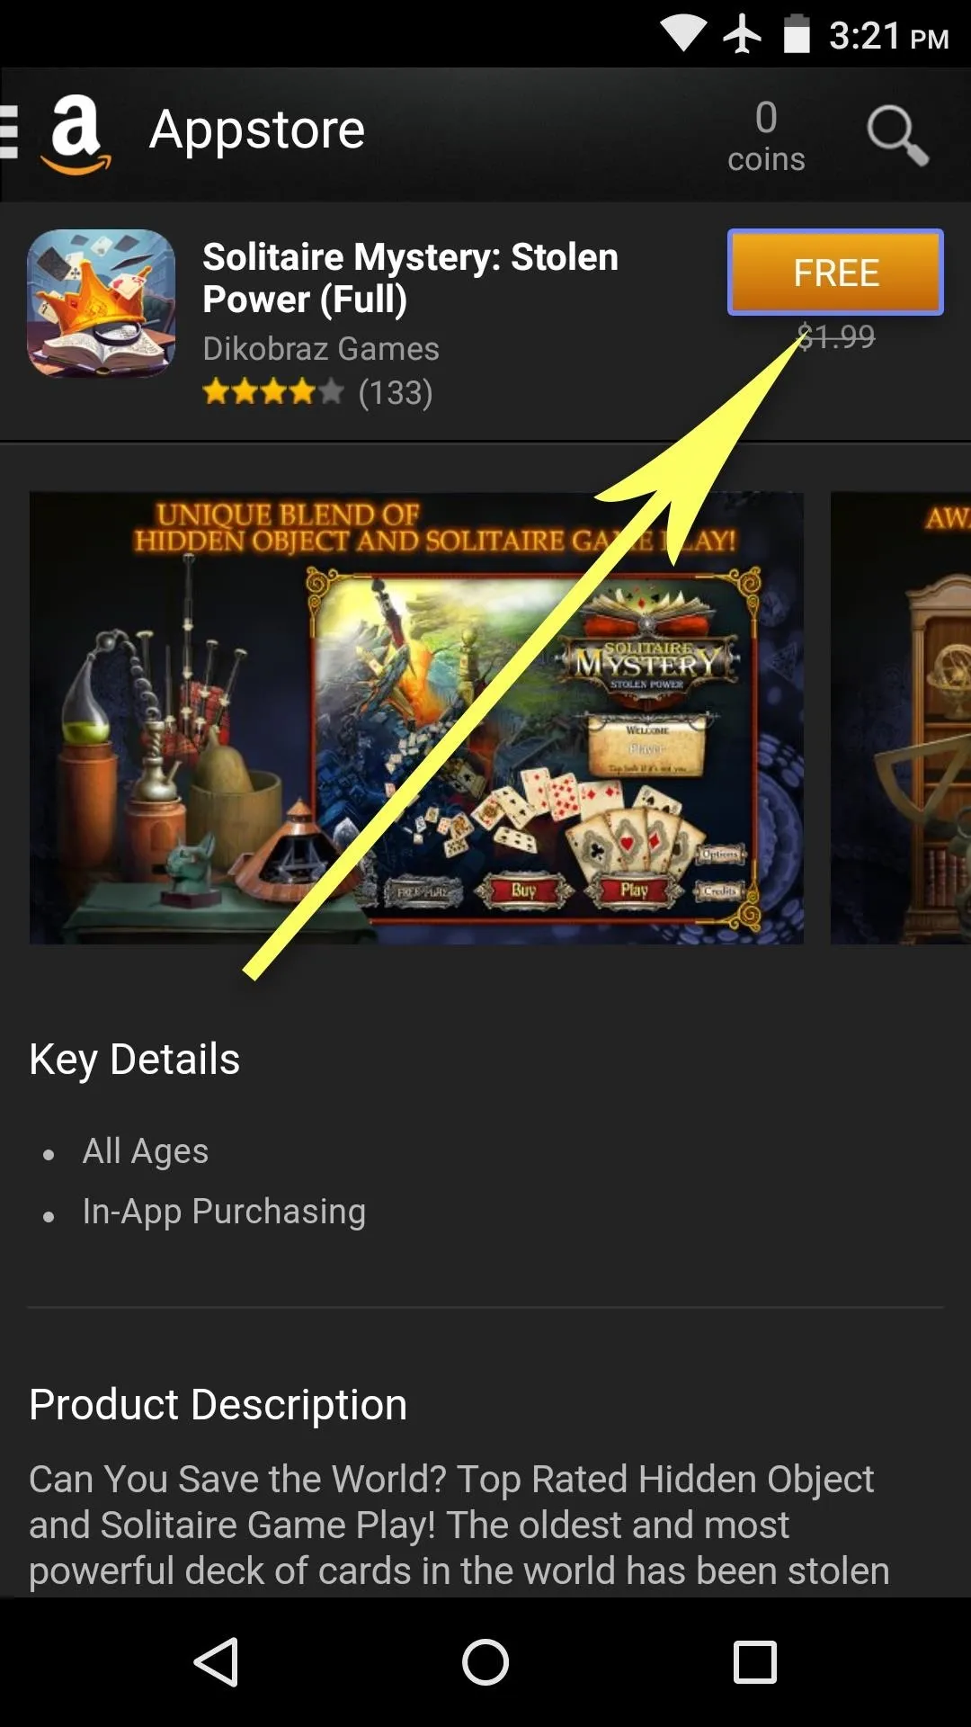The width and height of the screenshot is (971, 1727).
Task: Tap the Solitaire Mystery: Stolen Power title
Action: click(x=411, y=278)
